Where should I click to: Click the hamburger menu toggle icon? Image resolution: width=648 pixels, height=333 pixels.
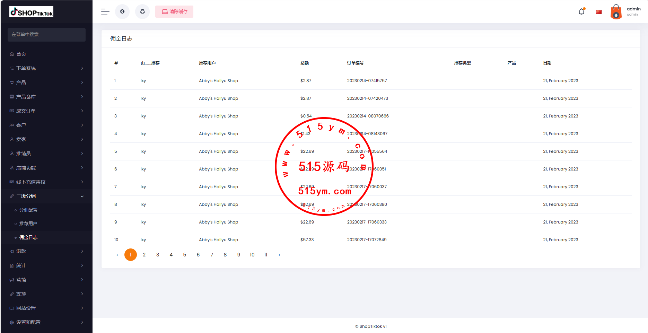pos(105,12)
